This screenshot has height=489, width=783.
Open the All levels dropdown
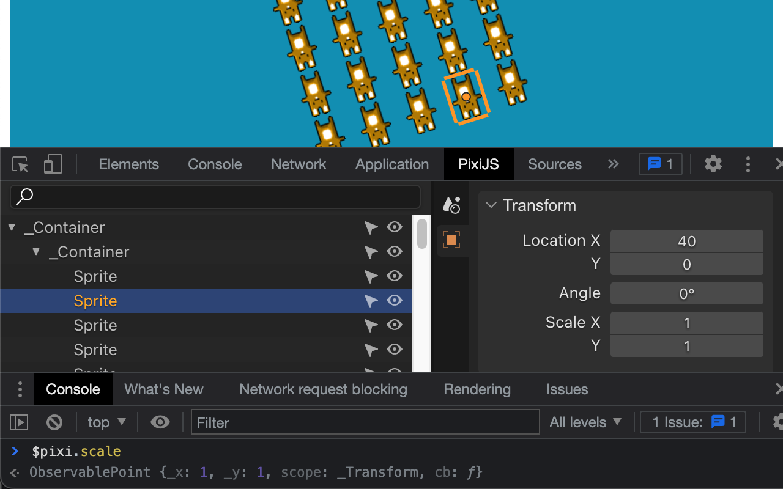tap(585, 422)
